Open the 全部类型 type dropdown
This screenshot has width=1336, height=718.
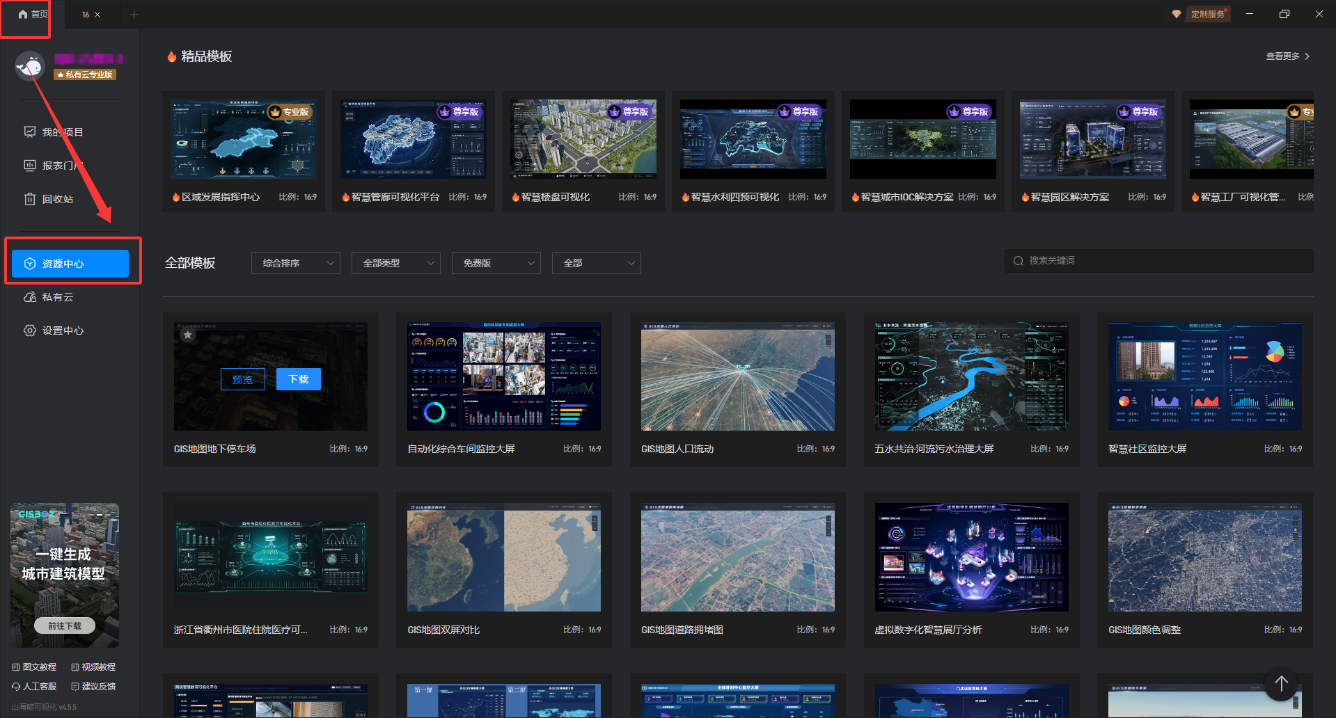pos(396,263)
